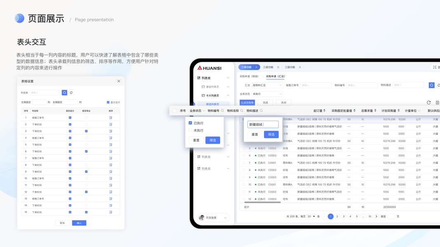440x247 pixels.
Task: Check the 未执行 filter option
Action: [190, 130]
